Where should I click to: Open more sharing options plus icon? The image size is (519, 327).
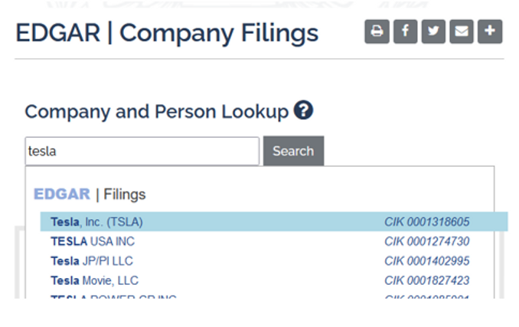[490, 32]
